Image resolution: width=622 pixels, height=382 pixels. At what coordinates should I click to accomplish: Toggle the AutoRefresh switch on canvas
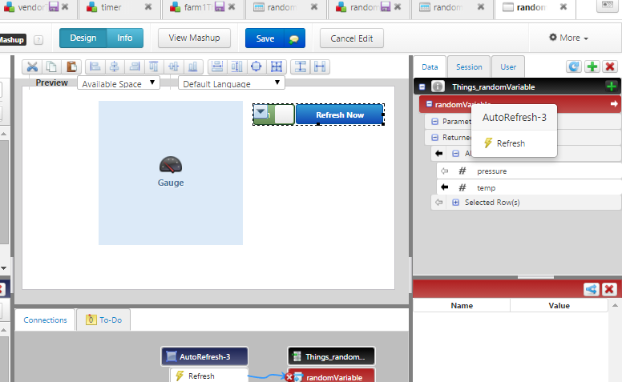[273, 115]
